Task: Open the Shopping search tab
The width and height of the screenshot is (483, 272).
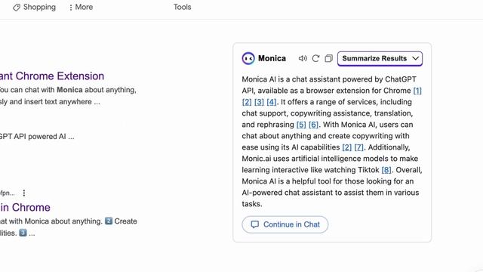Action: click(x=34, y=7)
